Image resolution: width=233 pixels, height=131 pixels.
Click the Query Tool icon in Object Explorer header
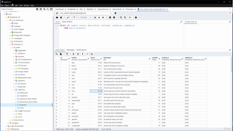[37, 9]
